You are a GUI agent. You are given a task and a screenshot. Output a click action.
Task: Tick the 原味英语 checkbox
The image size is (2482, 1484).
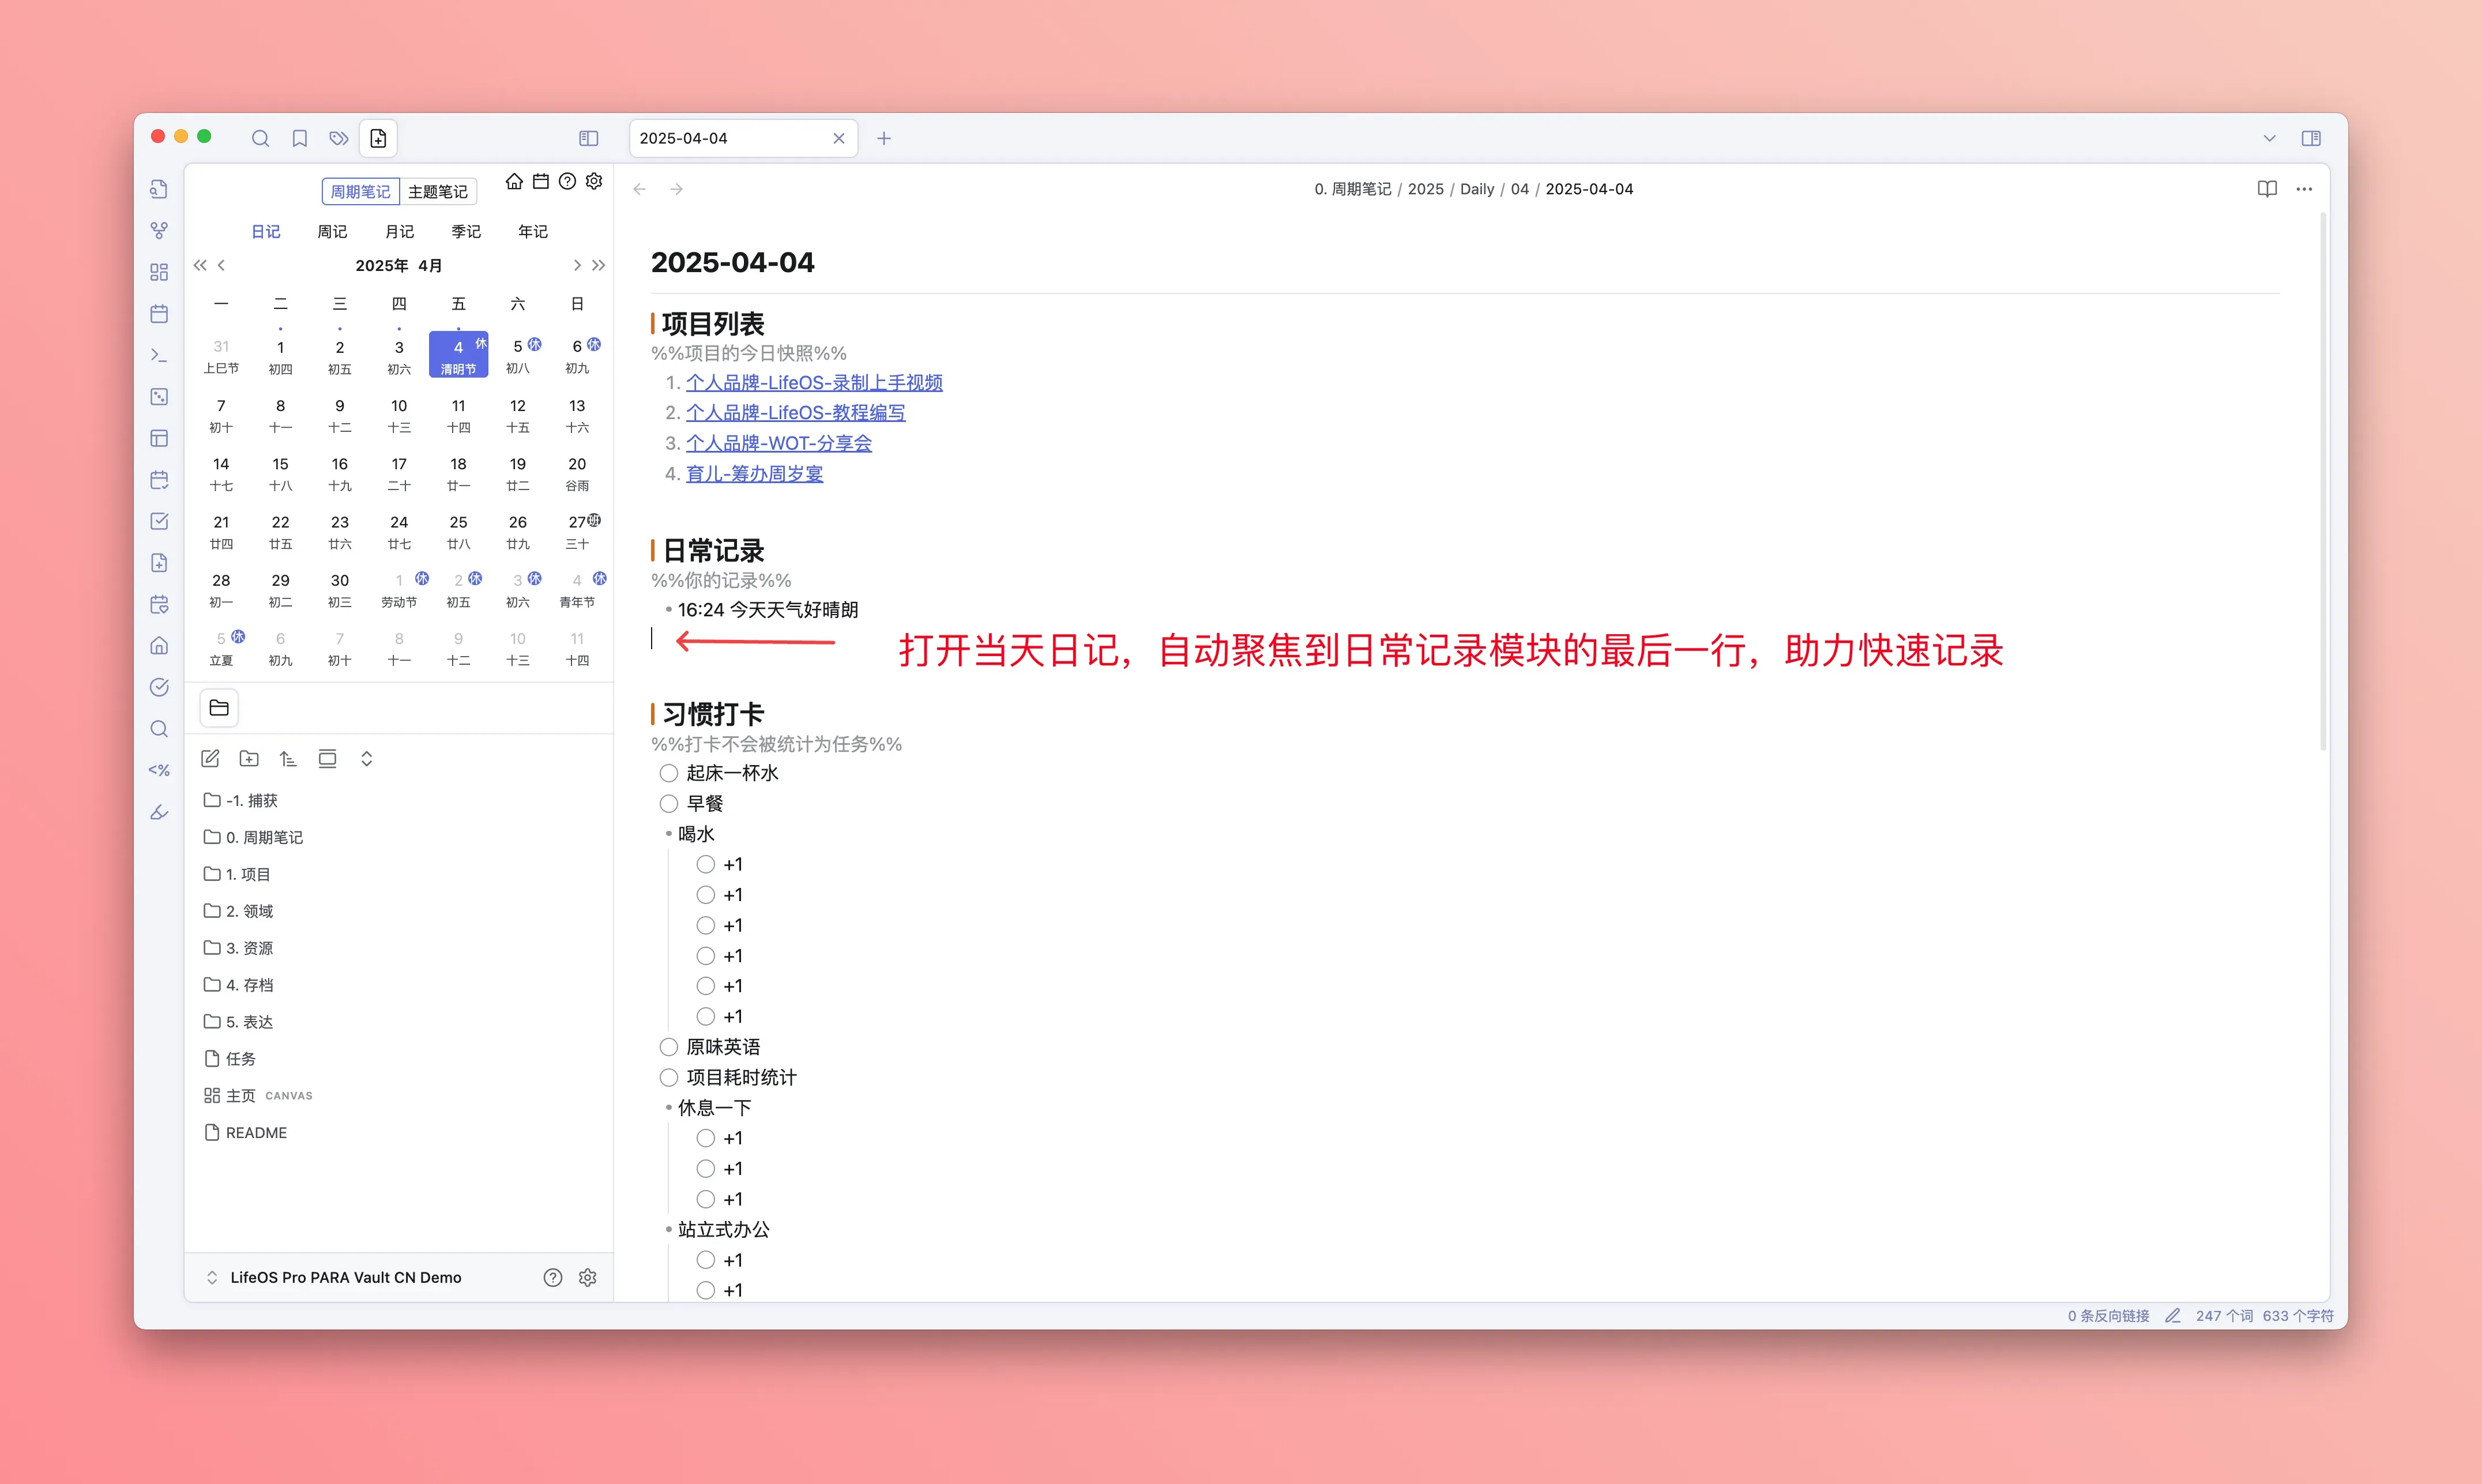[x=669, y=1047]
